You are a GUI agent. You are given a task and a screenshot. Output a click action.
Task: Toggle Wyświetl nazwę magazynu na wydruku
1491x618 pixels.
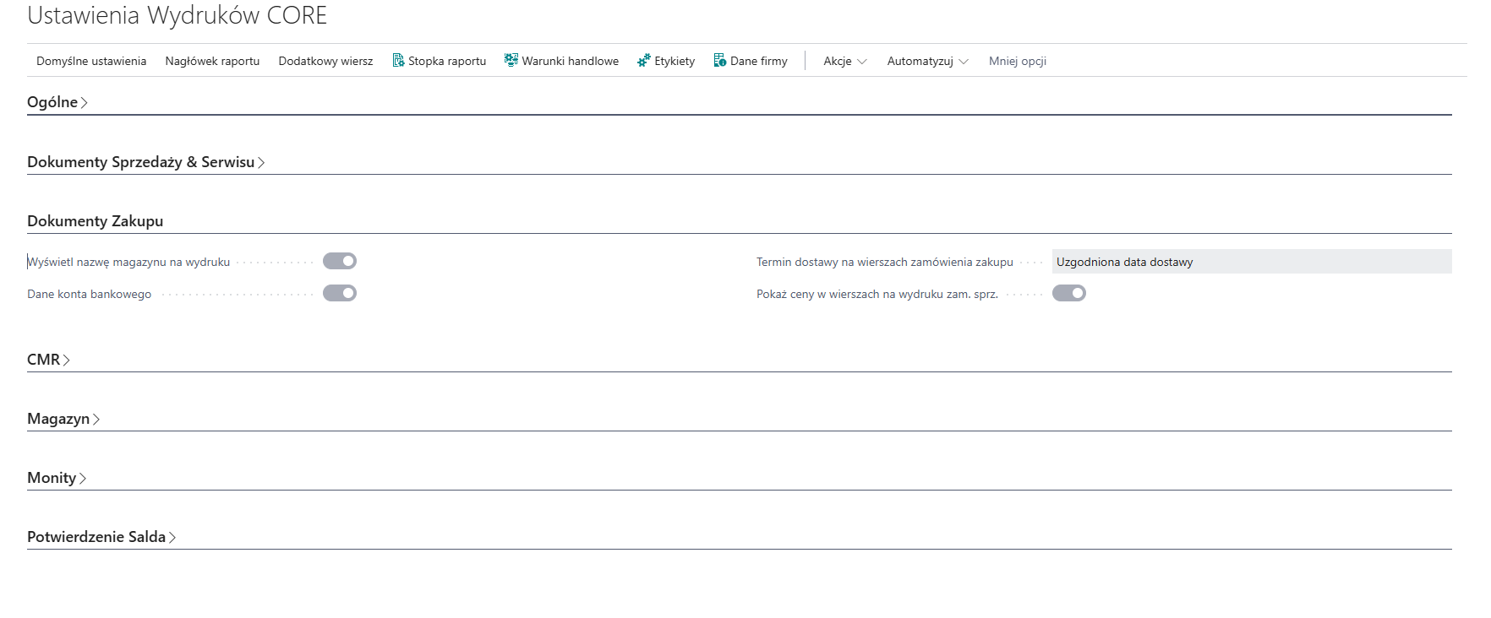click(340, 262)
